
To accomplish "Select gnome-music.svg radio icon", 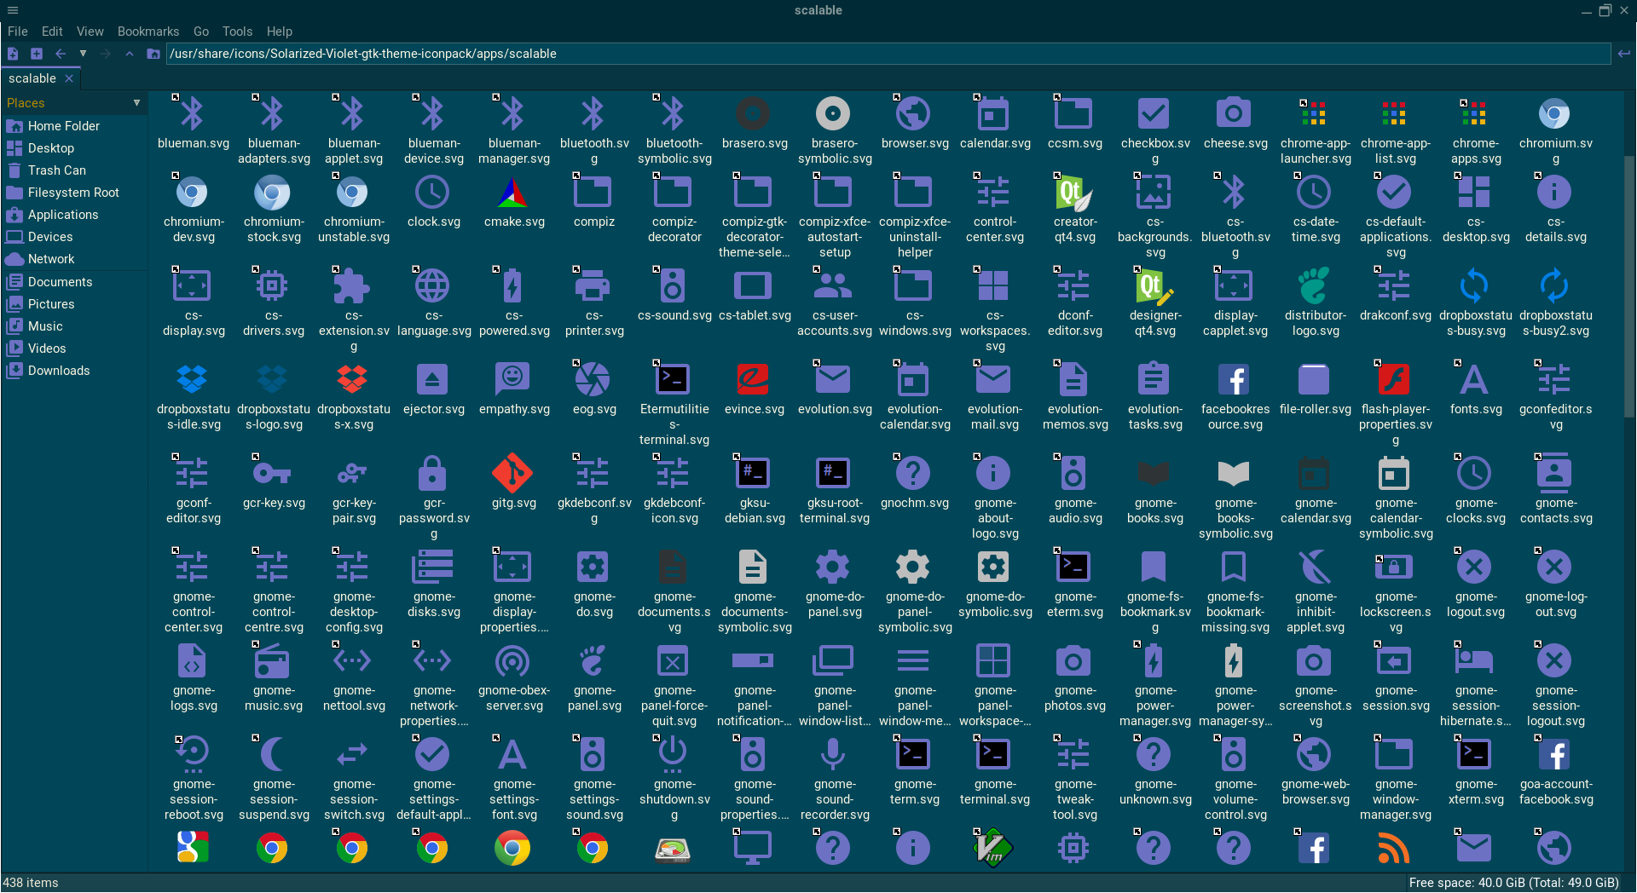I will pyautogui.click(x=273, y=661).
